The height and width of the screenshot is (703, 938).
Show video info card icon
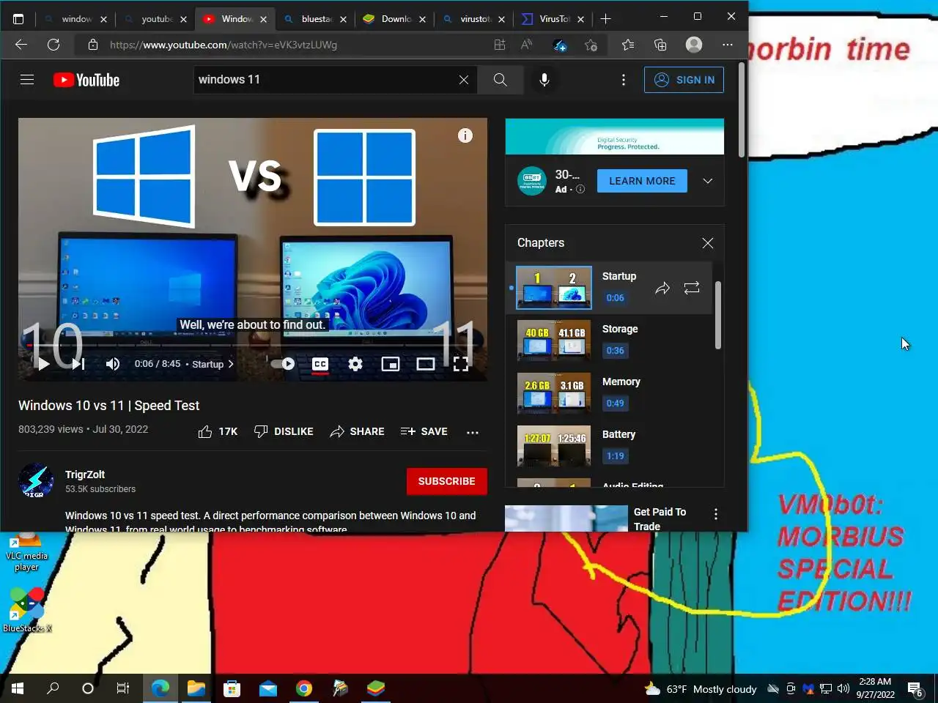point(465,135)
